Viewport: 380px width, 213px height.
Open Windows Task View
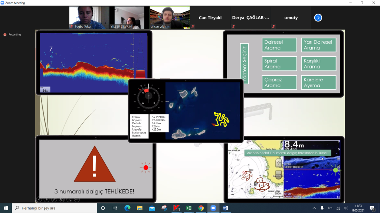click(x=115, y=208)
